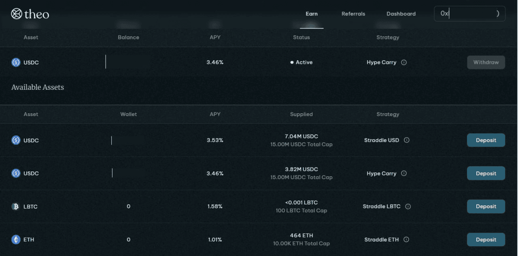This screenshot has width=518, height=256.
Task: Open info icon next to Straddle ETH
Action: click(x=406, y=239)
